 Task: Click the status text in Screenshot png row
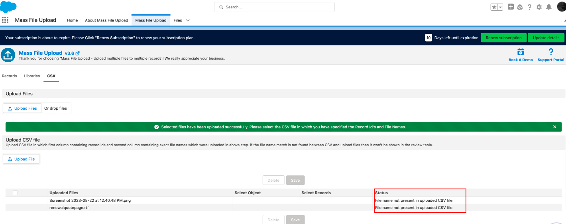(414, 200)
